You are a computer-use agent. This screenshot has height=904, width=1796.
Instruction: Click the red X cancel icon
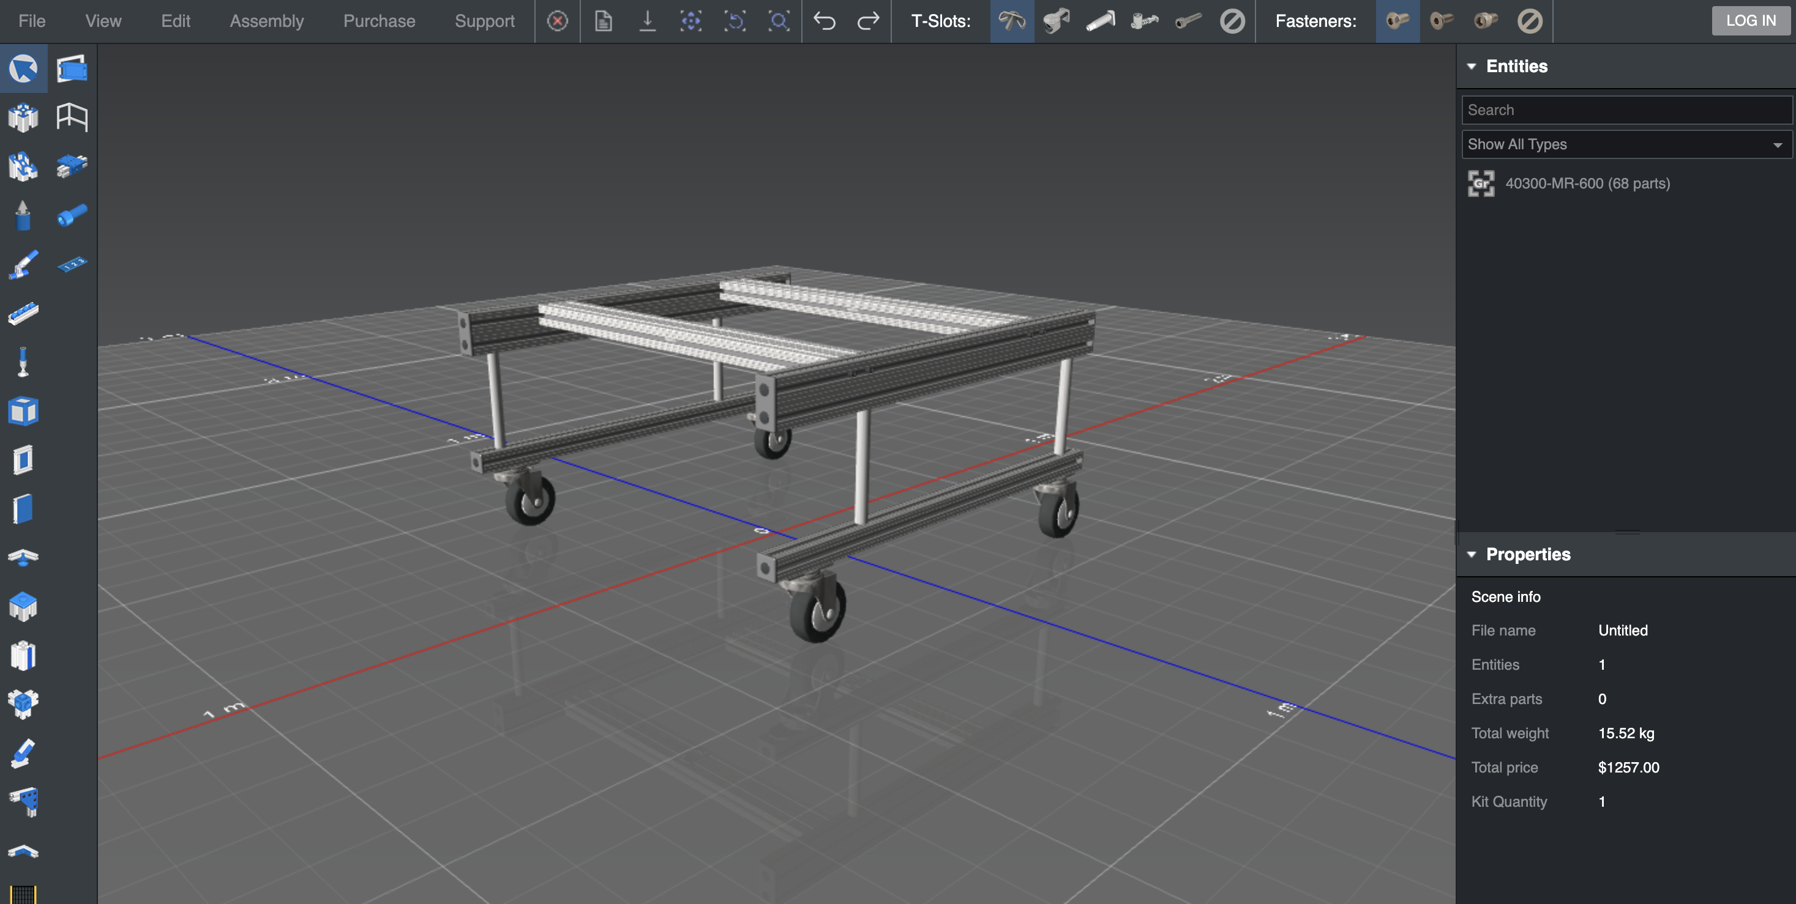557,21
